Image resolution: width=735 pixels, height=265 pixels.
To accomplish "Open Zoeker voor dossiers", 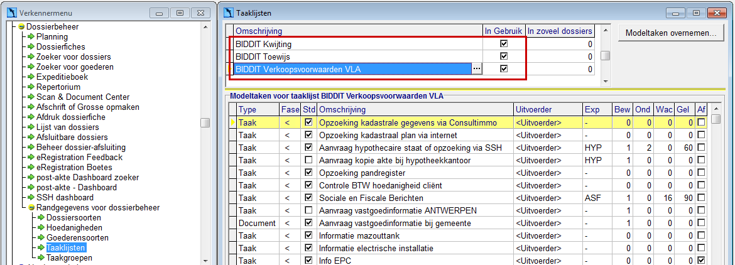I will pos(73,57).
